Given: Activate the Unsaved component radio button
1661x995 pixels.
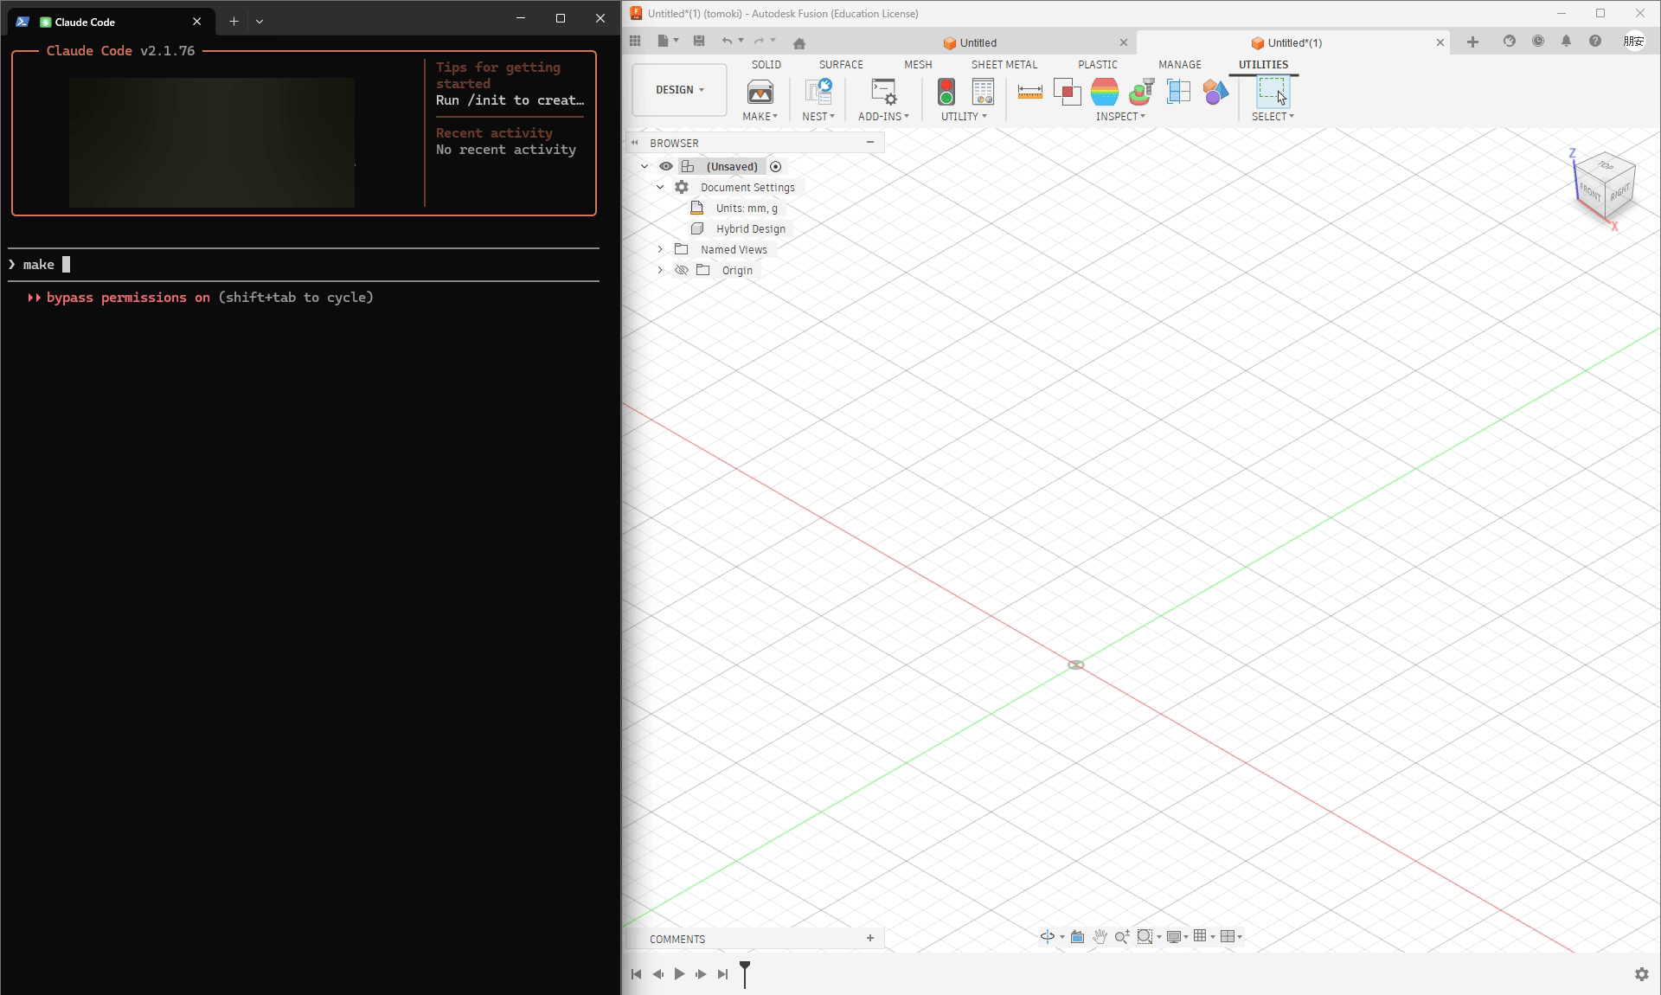Looking at the screenshot, I should 775,166.
